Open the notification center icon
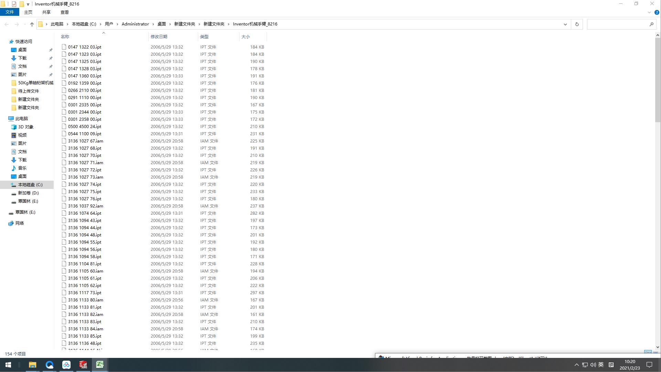 649,365
